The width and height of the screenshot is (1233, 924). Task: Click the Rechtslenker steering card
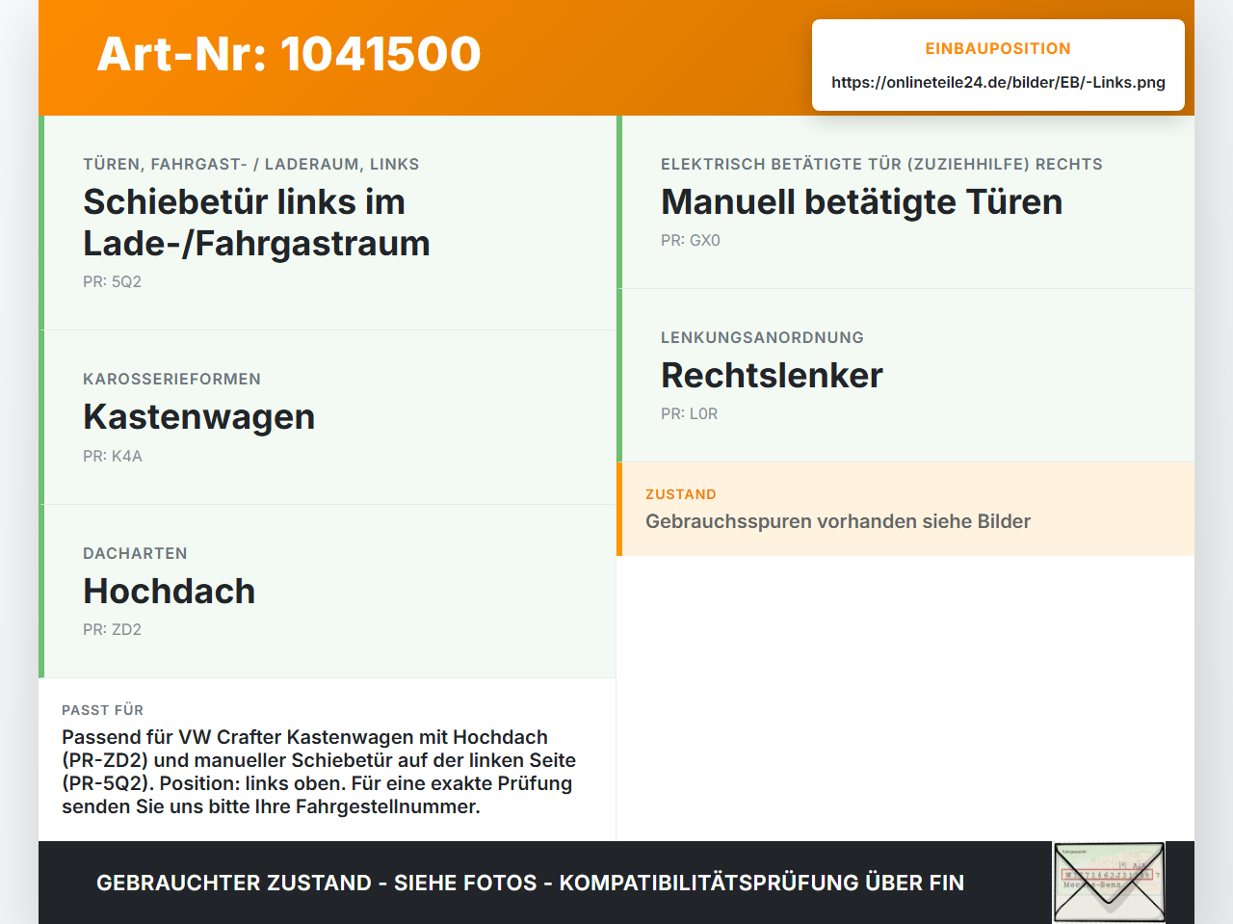click(905, 376)
